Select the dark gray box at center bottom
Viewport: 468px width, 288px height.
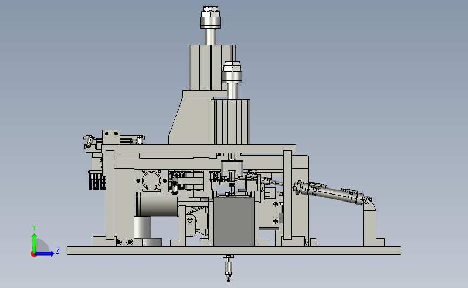(234, 222)
